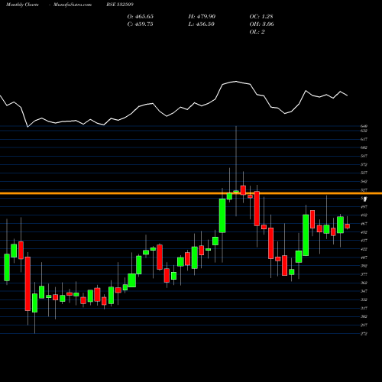Click the 347 price axis label

[x=364, y=291]
